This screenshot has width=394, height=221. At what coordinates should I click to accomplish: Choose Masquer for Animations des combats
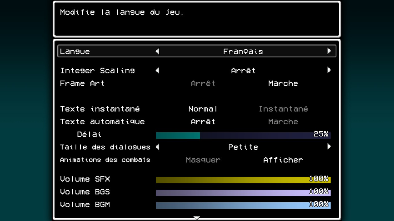click(x=203, y=160)
